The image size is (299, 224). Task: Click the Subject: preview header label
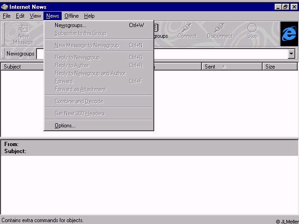coord(15,151)
